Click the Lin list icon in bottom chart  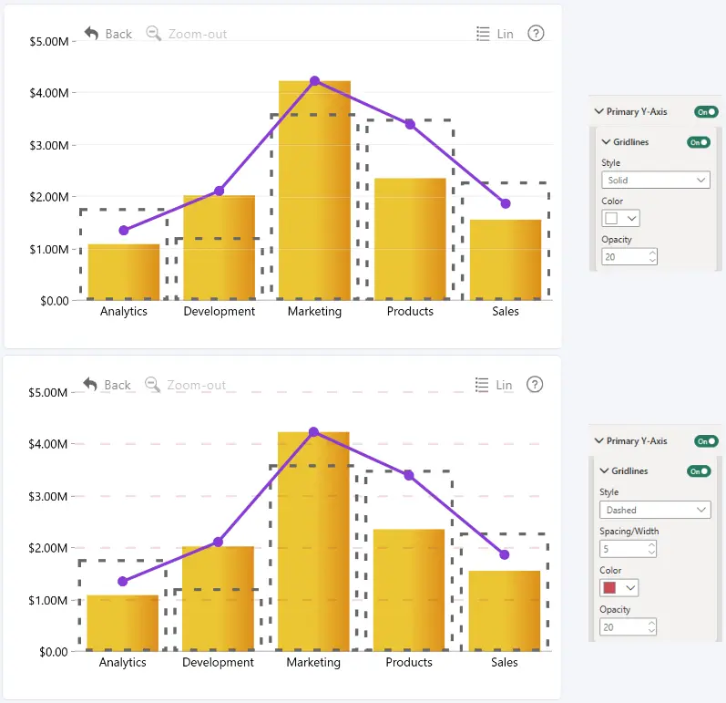coord(482,385)
